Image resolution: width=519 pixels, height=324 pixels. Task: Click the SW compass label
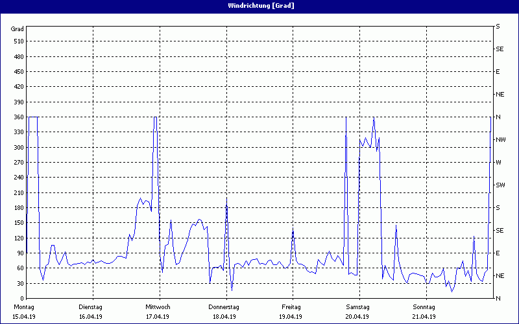pyautogui.click(x=500, y=185)
